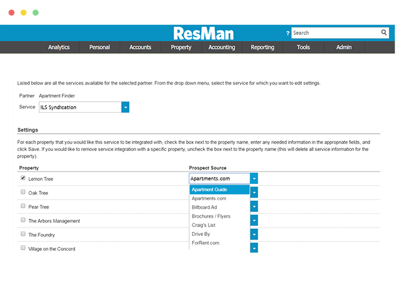This screenshot has width=396, height=295.
Task: Open the Accounts menu
Action: [140, 47]
